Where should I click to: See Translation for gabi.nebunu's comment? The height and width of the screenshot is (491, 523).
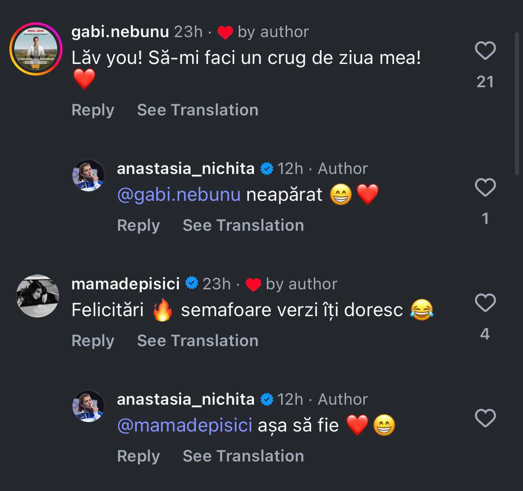pos(198,110)
